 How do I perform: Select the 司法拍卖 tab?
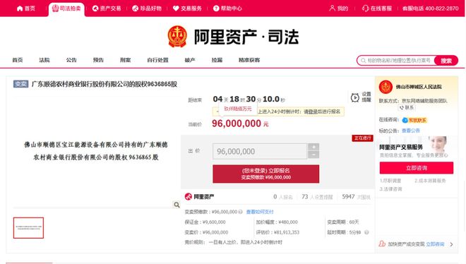(x=66, y=8)
